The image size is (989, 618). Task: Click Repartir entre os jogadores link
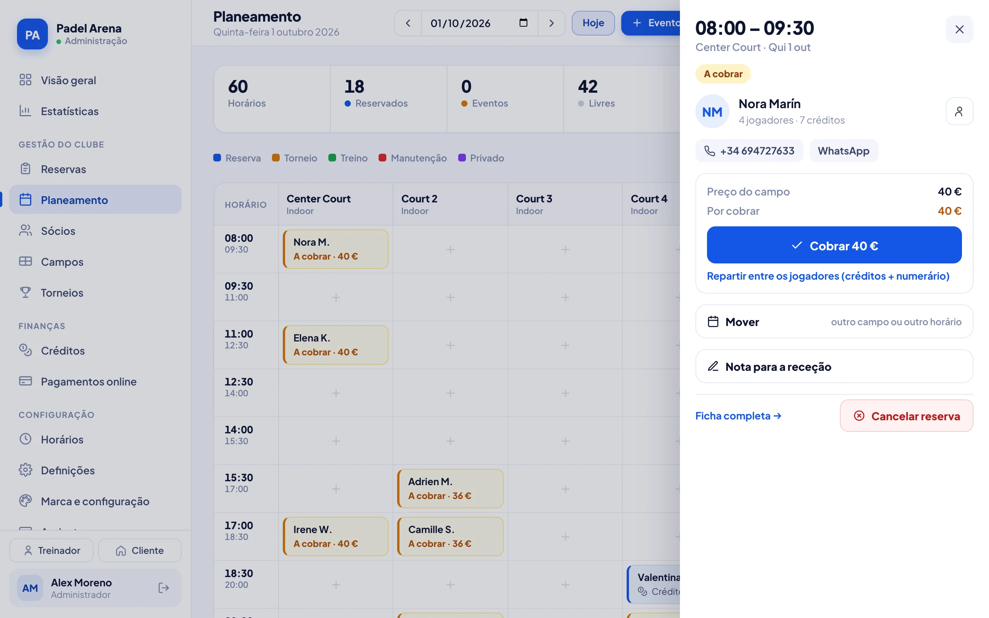click(x=828, y=276)
